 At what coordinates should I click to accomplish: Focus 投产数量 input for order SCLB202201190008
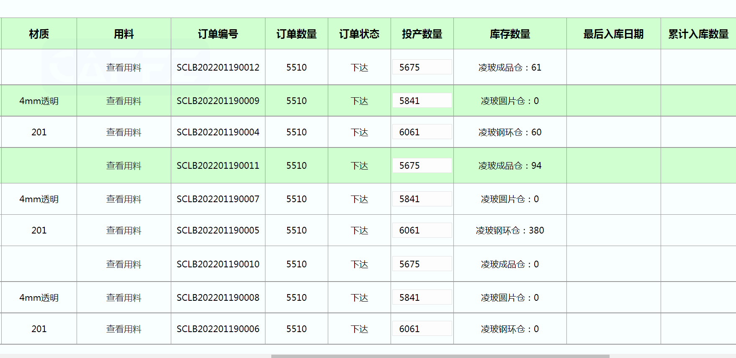pyautogui.click(x=422, y=297)
